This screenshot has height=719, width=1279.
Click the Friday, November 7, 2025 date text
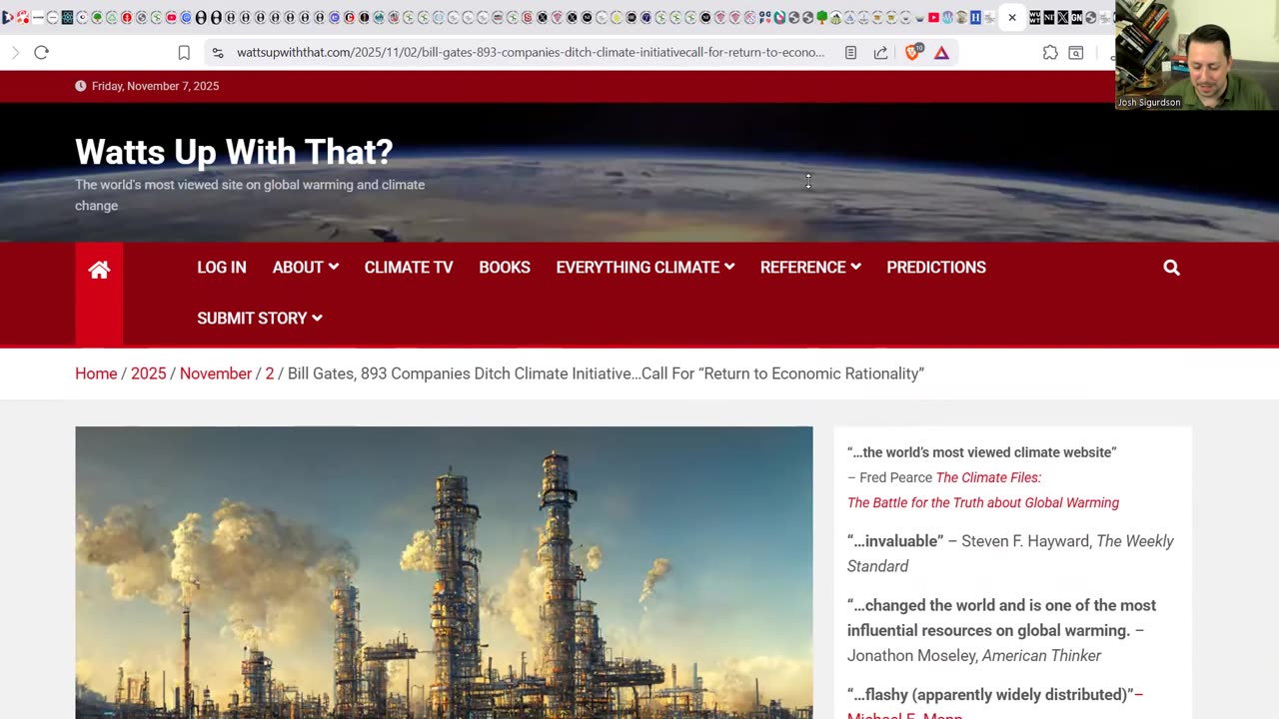(155, 86)
